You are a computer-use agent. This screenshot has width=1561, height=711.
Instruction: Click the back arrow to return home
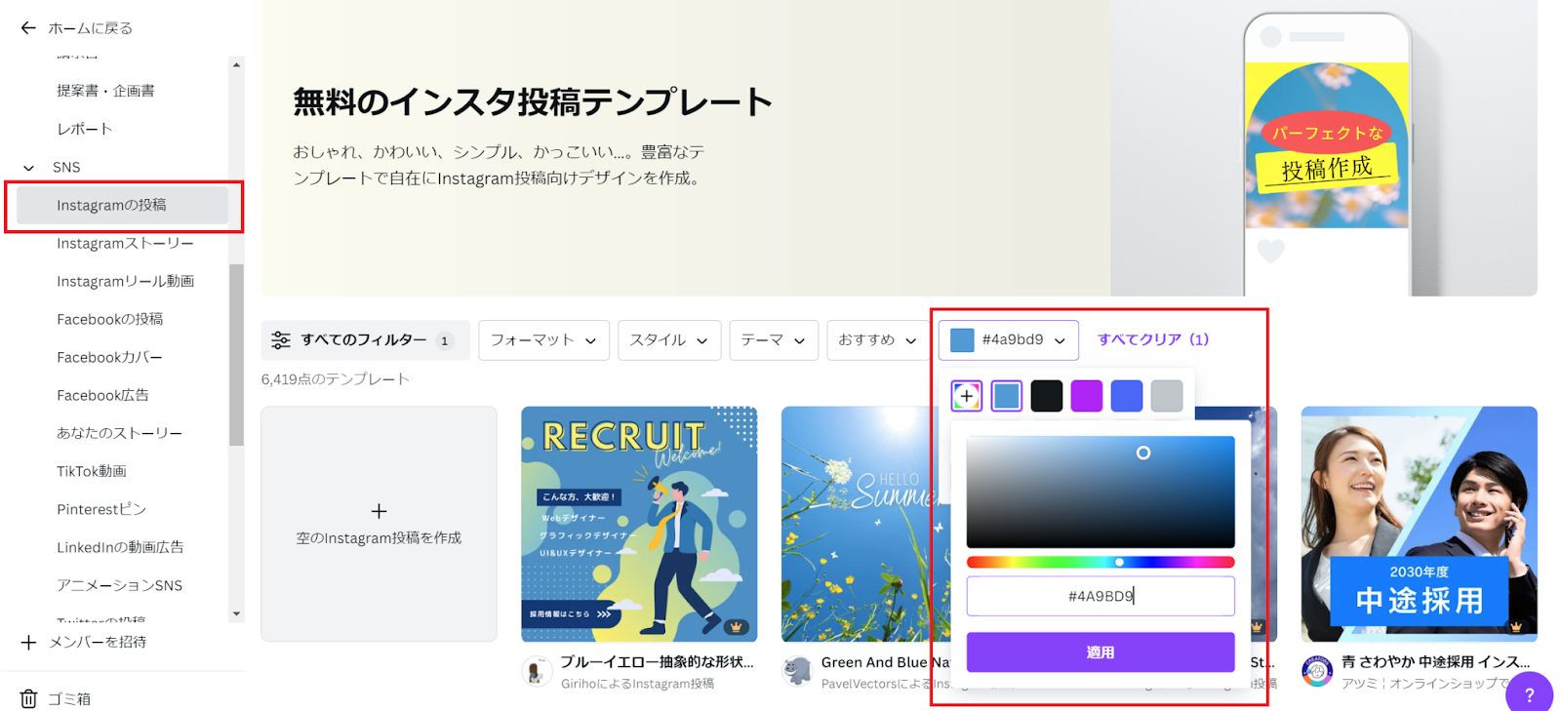pyautogui.click(x=28, y=28)
